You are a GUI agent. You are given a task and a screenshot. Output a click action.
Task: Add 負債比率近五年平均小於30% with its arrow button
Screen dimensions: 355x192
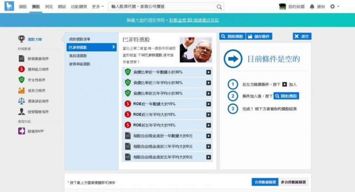[x=209, y=93]
